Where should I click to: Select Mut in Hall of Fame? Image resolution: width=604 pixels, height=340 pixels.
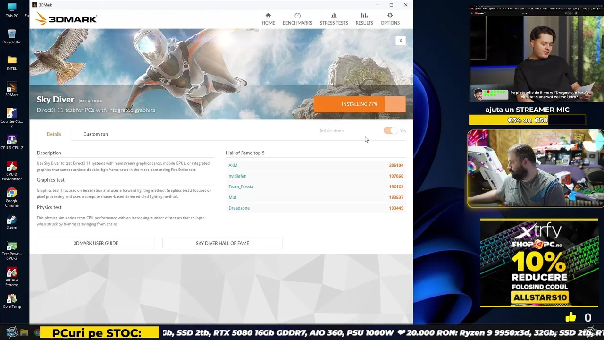point(232,197)
